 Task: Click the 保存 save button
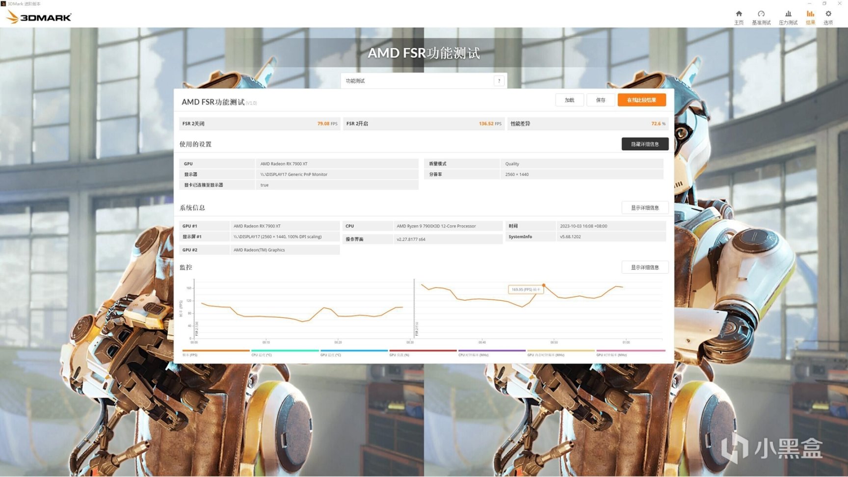(x=601, y=100)
